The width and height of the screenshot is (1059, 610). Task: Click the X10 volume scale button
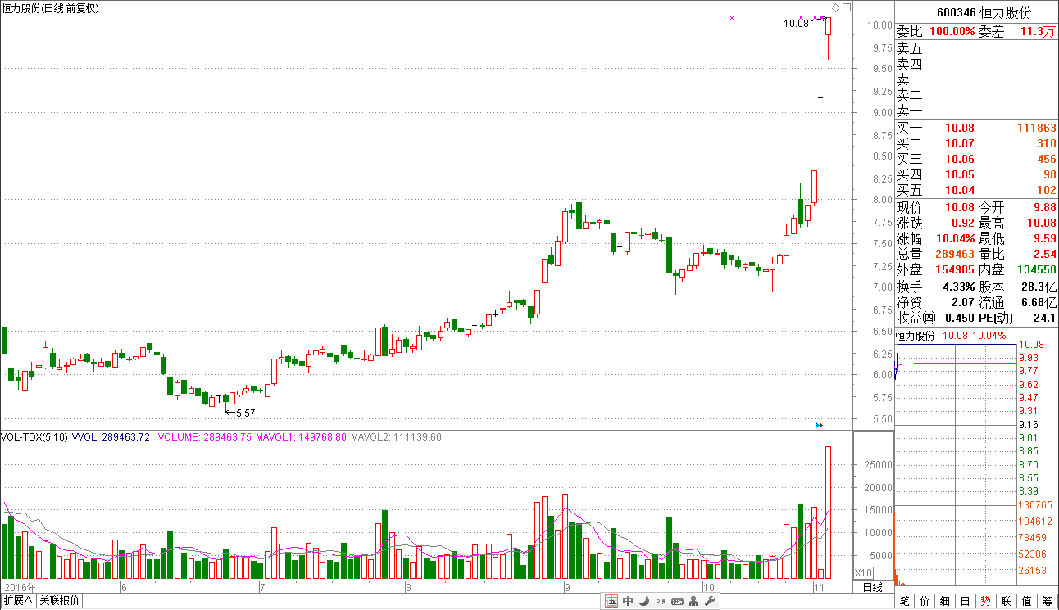[x=863, y=572]
